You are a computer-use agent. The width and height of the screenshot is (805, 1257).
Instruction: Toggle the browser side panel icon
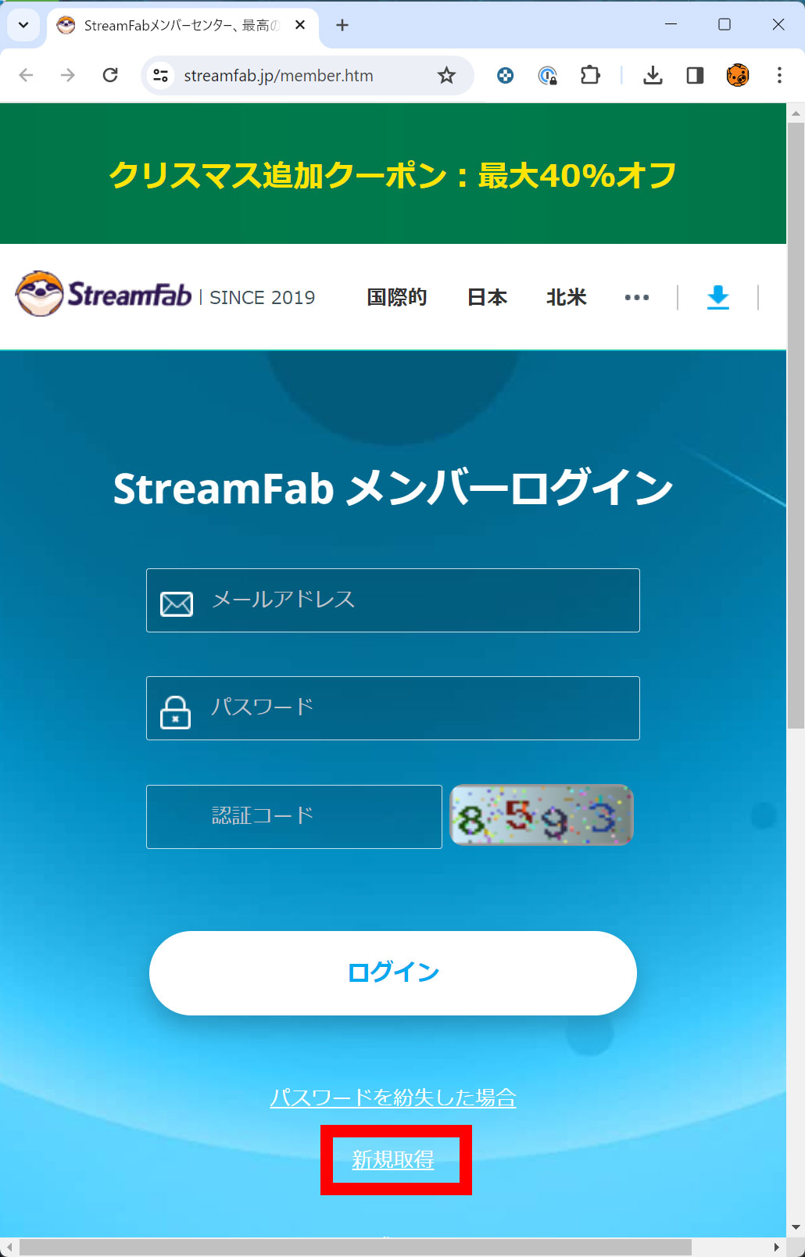pos(695,76)
